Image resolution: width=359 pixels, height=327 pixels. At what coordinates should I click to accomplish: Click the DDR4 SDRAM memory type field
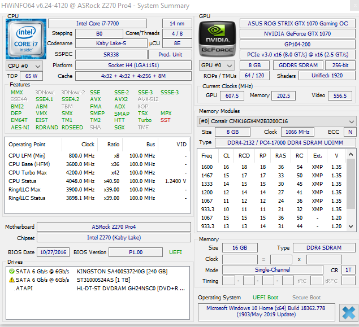pyautogui.click(x=324, y=248)
